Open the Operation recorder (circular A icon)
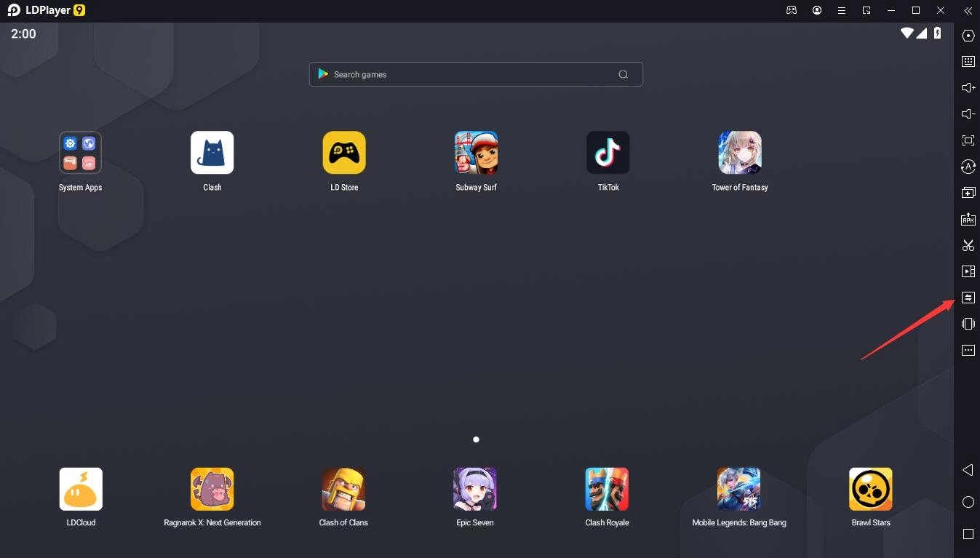Image resolution: width=980 pixels, height=558 pixels. pyautogui.click(x=968, y=167)
